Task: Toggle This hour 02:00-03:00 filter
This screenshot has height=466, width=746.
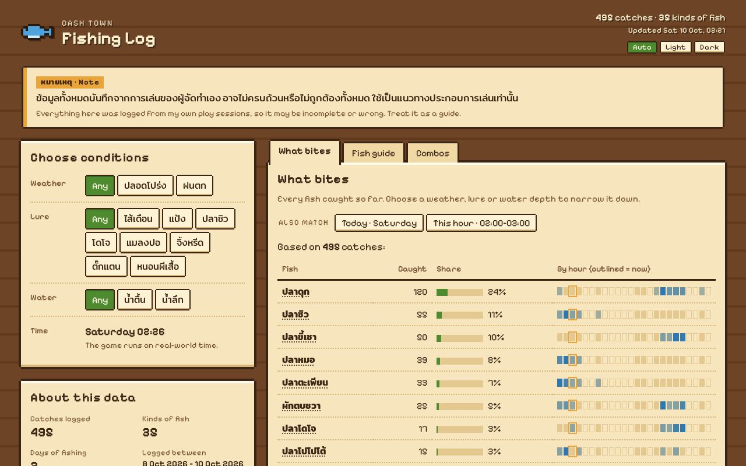Action: [x=481, y=223]
